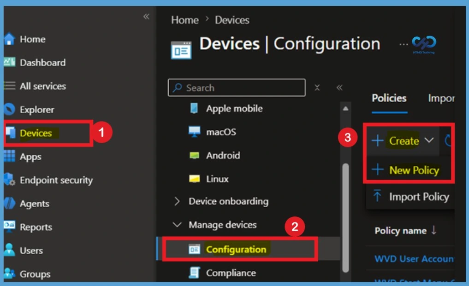Click the menu vertical scrollbar thumb
This screenshot has width=469, height=286.
click(x=345, y=218)
